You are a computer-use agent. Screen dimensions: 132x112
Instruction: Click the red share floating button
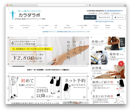[121, 64]
